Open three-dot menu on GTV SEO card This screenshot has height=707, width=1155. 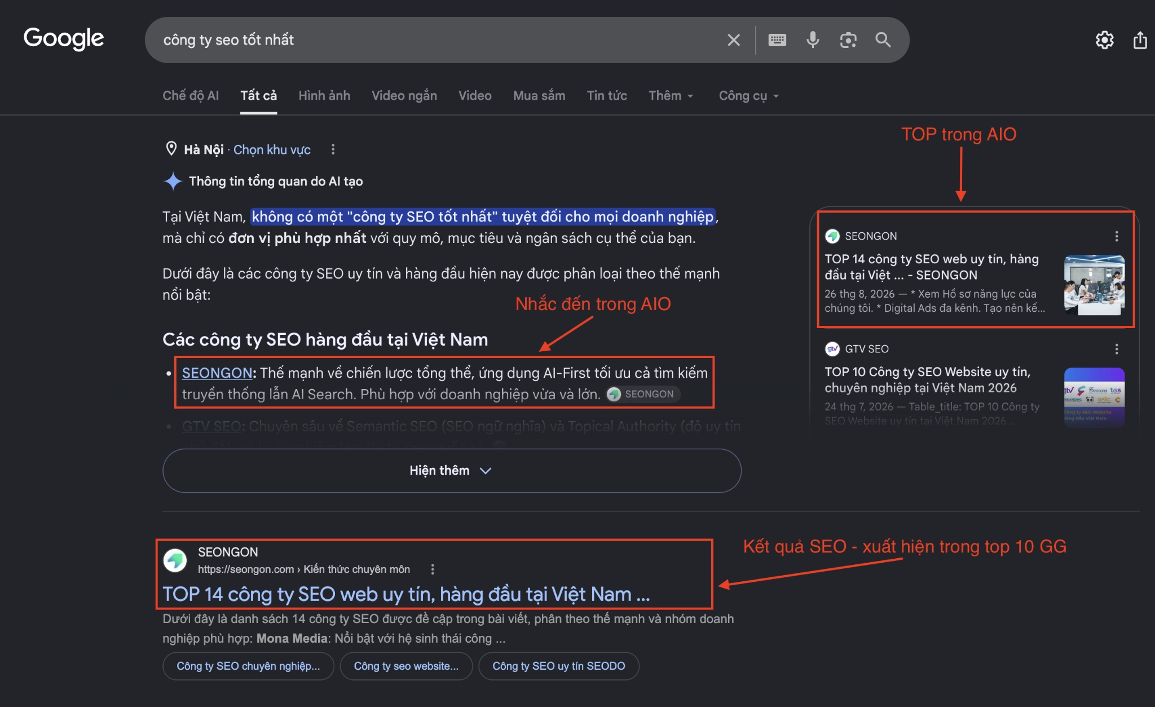pos(1117,349)
